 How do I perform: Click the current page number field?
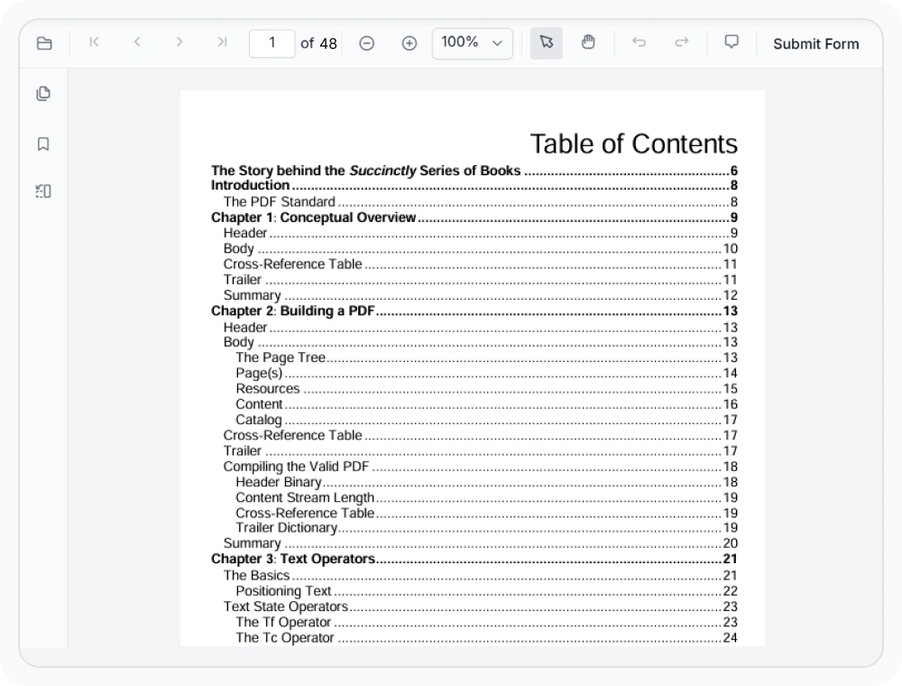272,43
